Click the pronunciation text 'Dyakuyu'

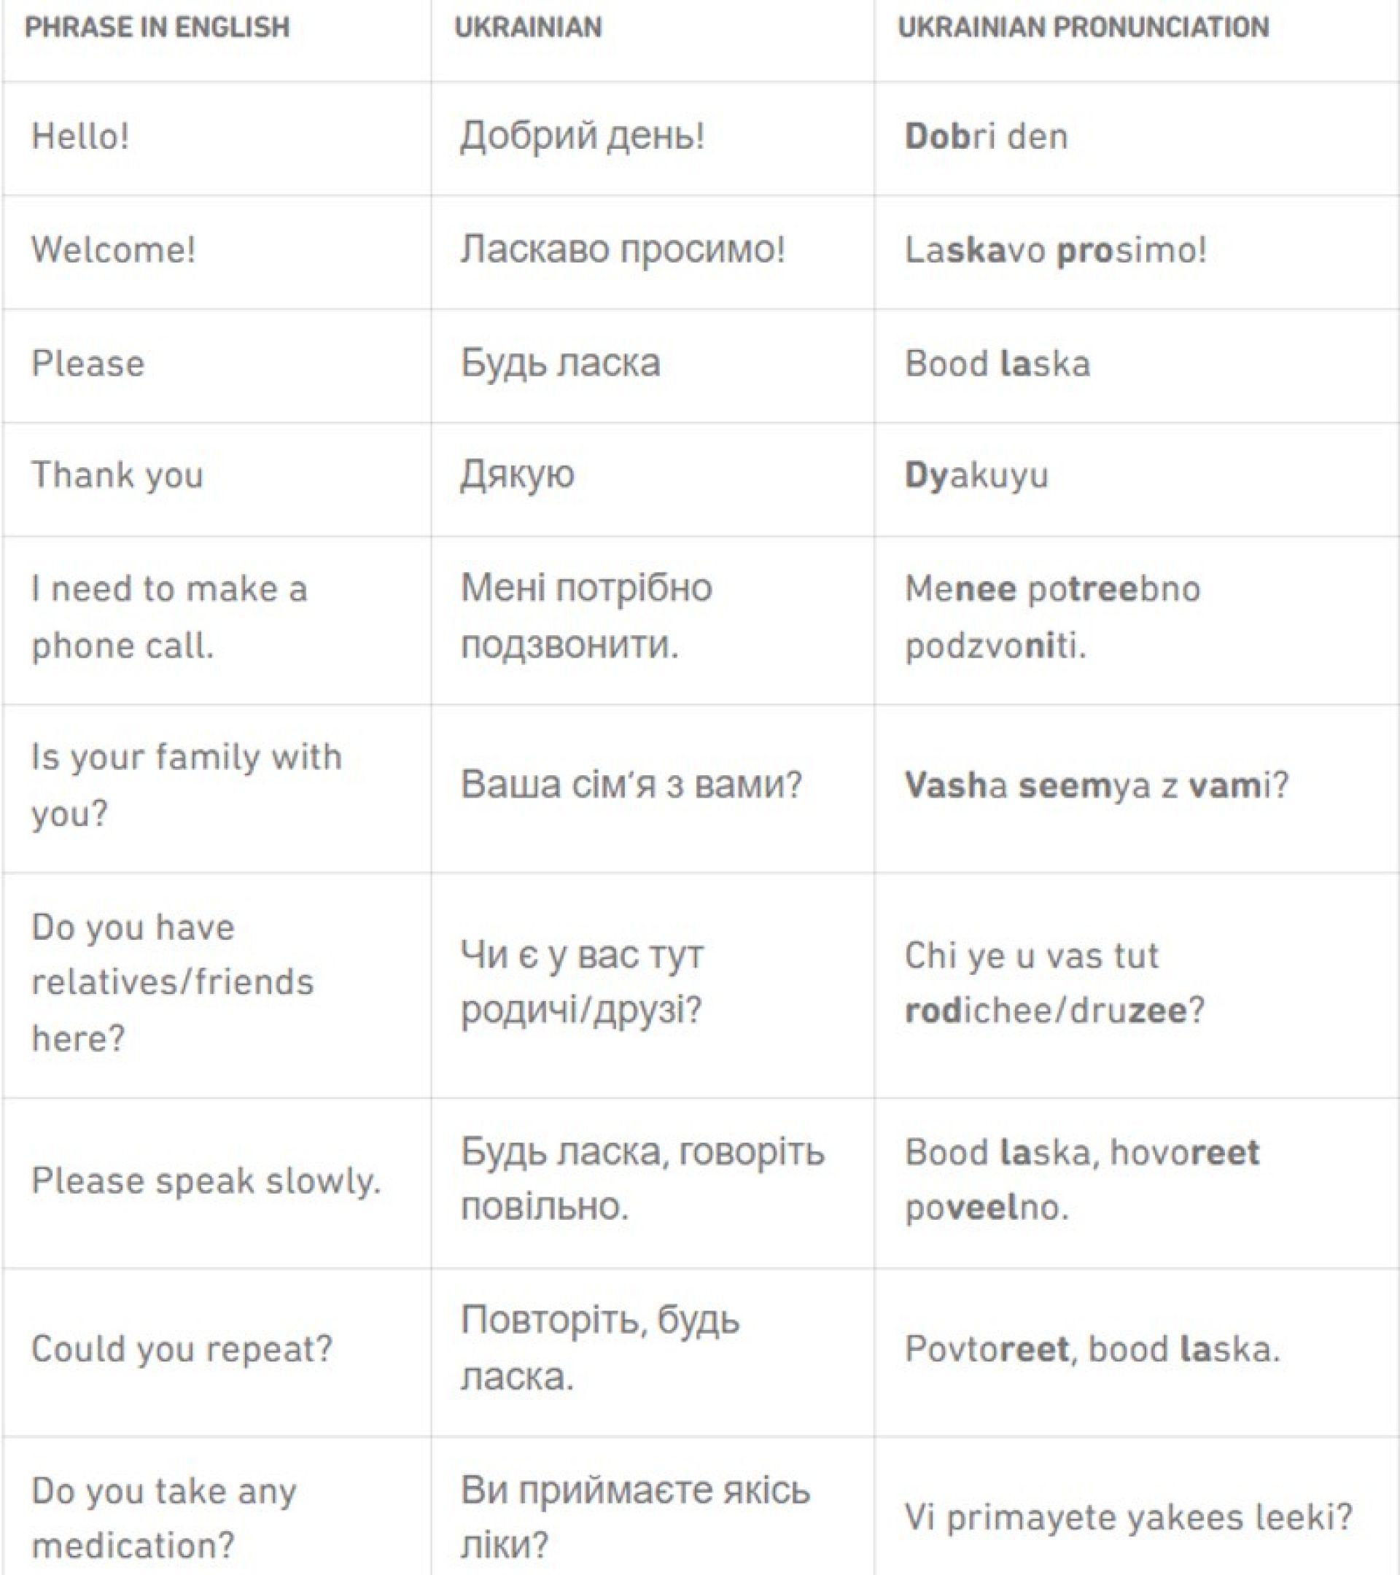[x=976, y=475]
